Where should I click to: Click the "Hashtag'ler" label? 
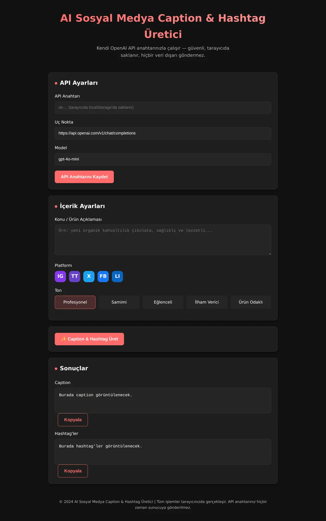pos(67,434)
